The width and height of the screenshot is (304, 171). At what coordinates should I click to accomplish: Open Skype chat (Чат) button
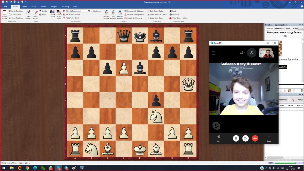pos(219,138)
